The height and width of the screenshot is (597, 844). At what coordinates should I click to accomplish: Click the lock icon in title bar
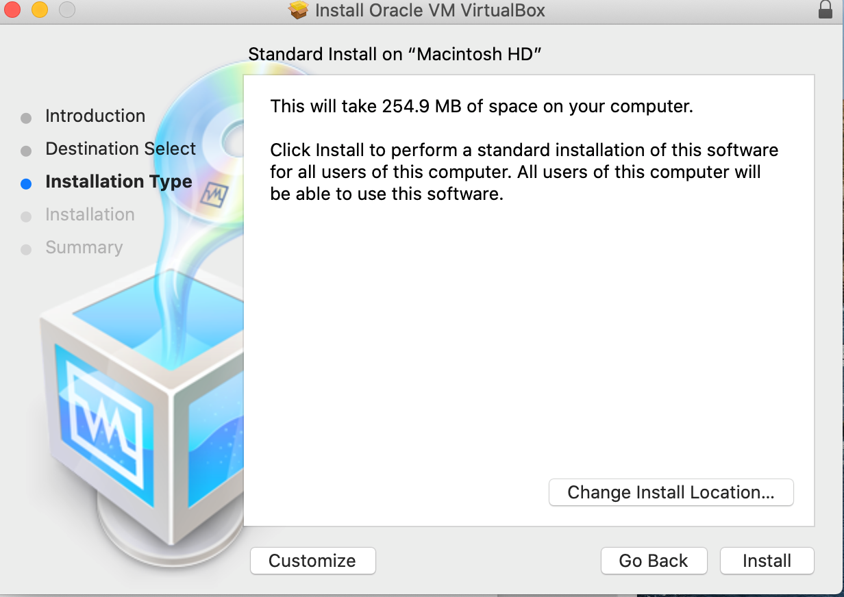(x=826, y=10)
